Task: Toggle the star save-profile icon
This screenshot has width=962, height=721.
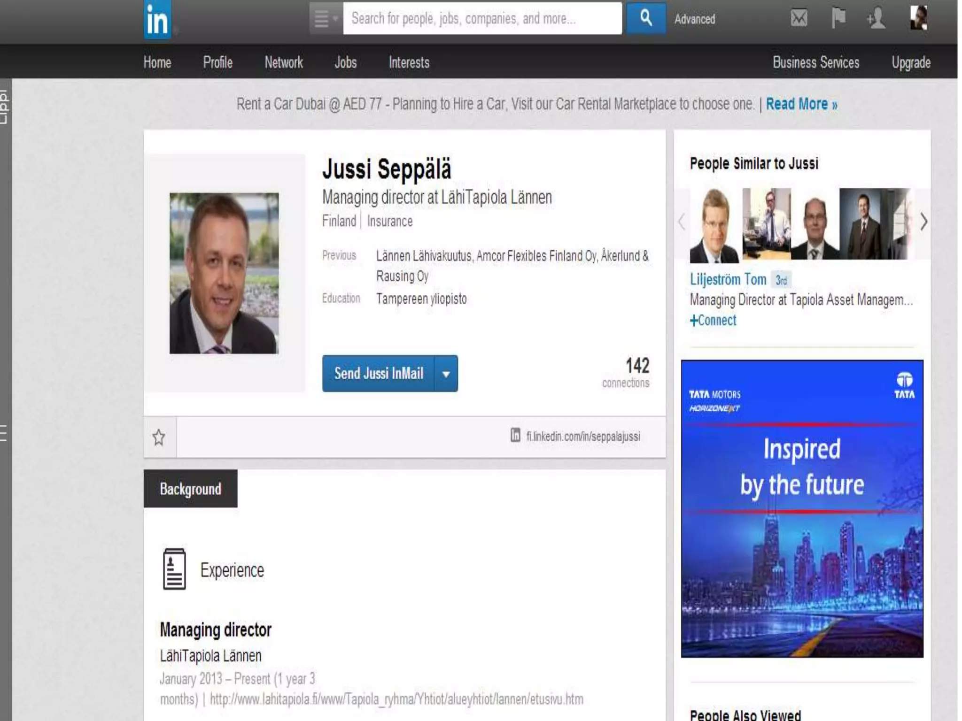Action: coord(159,437)
